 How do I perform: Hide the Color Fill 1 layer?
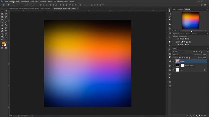(174, 66)
